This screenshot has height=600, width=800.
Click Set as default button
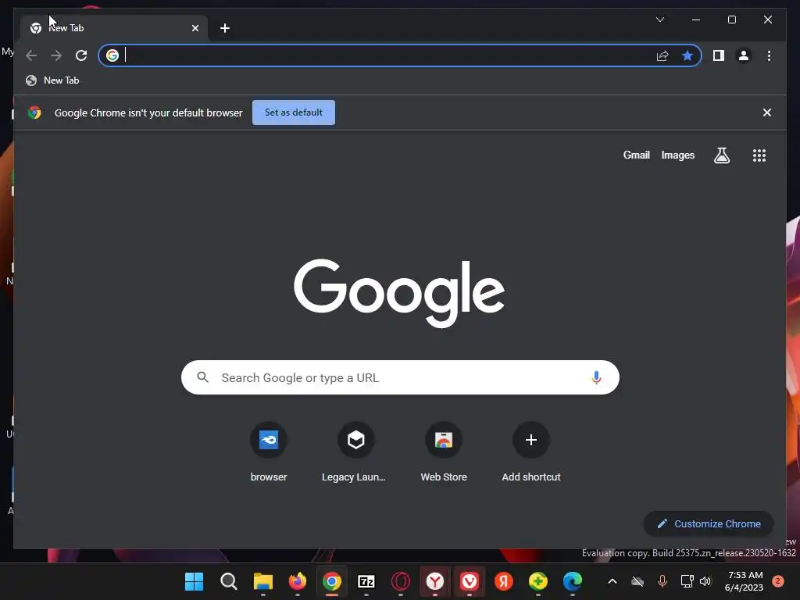click(294, 112)
